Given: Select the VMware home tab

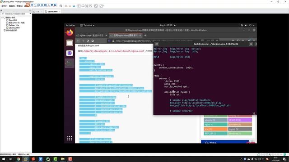Looking at the screenshot, I should [37, 12].
